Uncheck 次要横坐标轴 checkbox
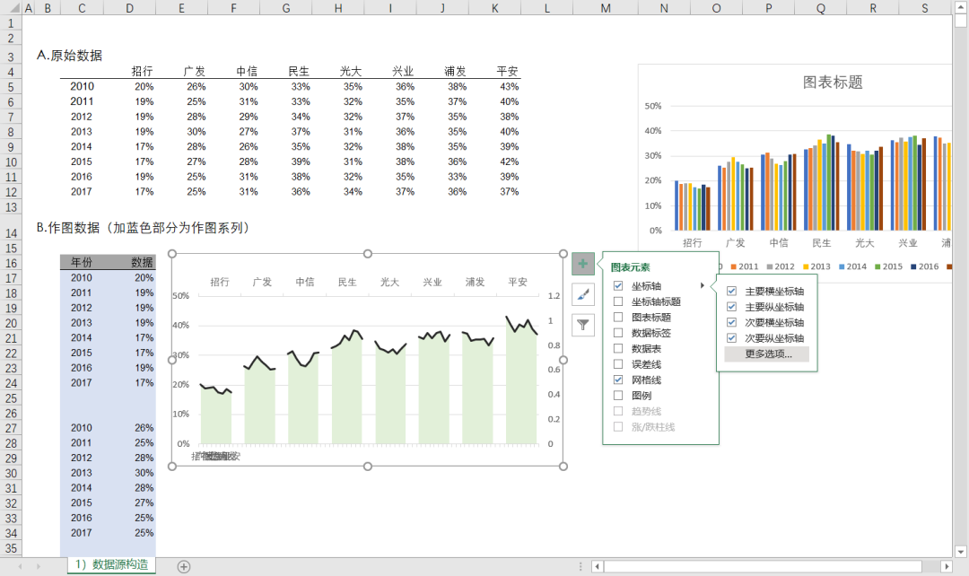 click(732, 322)
